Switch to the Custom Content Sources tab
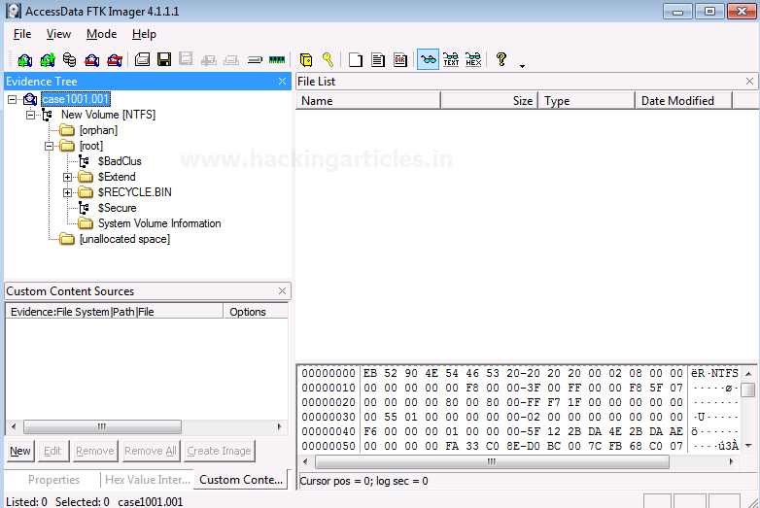Screen dimensions: 760x508 241,480
